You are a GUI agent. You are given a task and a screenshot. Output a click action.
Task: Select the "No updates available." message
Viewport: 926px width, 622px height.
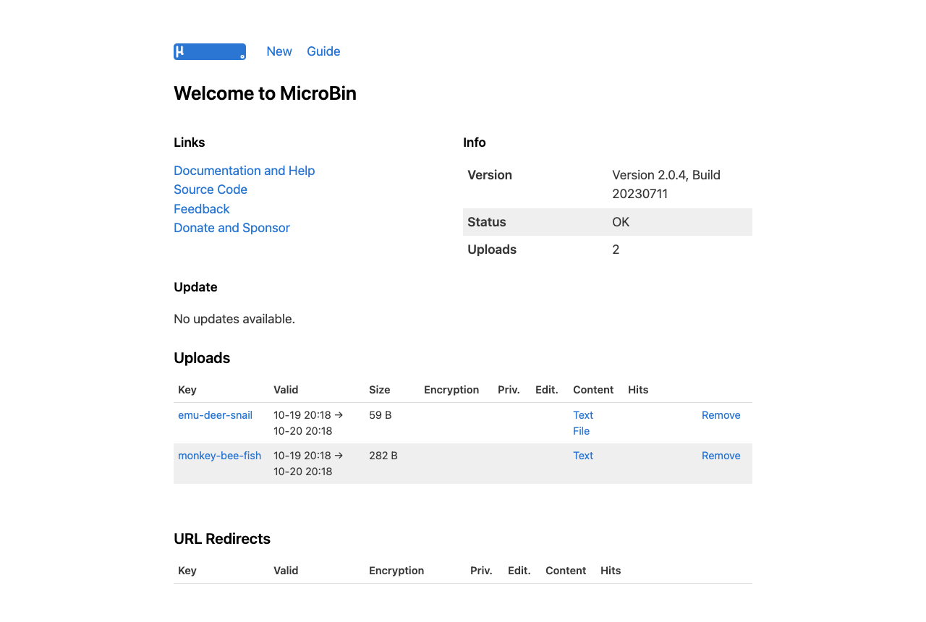click(x=234, y=319)
